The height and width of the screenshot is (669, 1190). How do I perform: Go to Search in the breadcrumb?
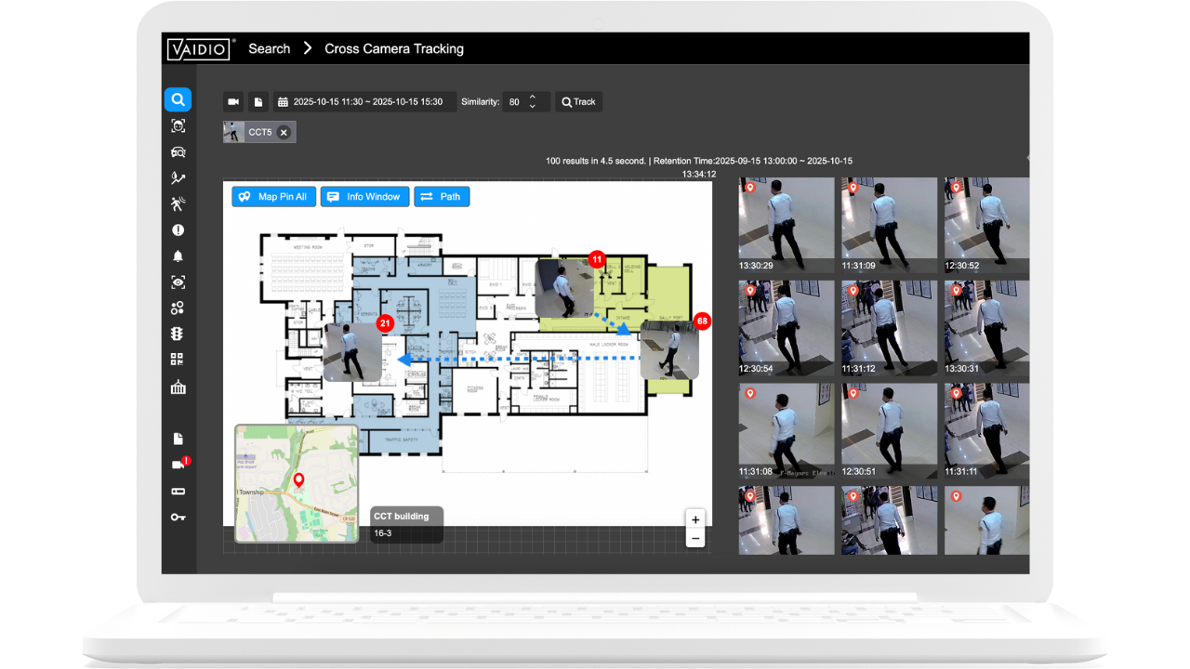[x=270, y=48]
